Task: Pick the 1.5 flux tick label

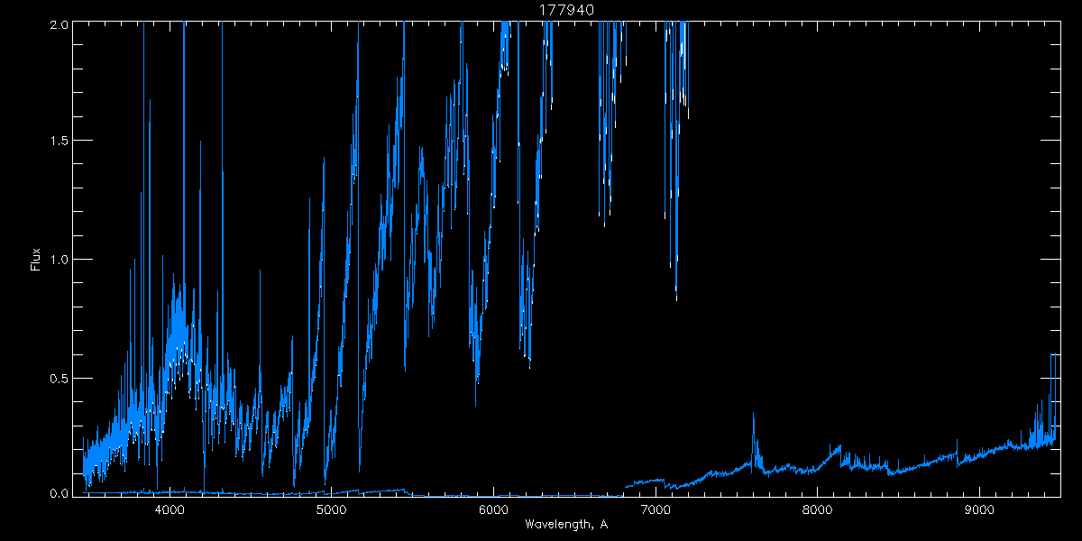Action: (x=58, y=142)
